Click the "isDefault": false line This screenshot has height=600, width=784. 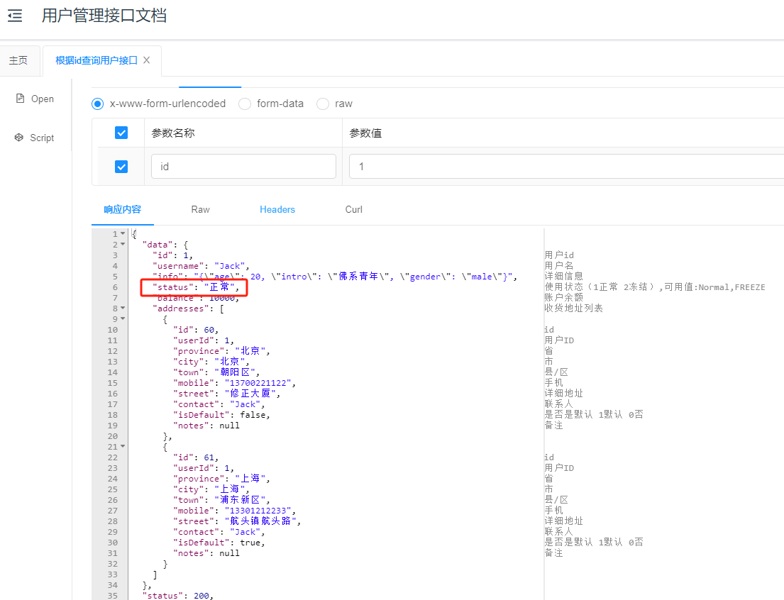click(x=221, y=415)
